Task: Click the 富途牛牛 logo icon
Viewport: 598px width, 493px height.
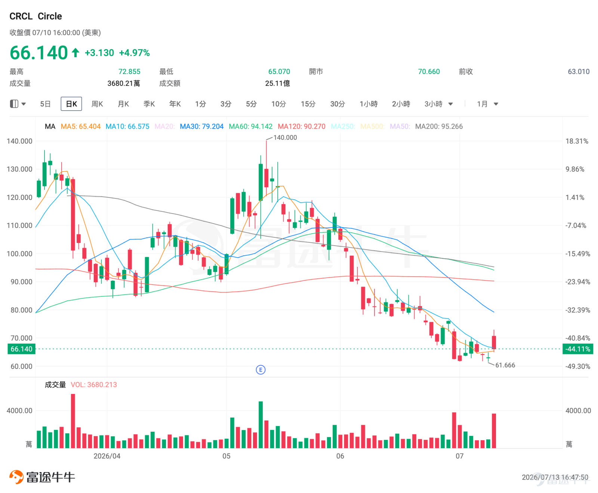Action: click(x=16, y=477)
